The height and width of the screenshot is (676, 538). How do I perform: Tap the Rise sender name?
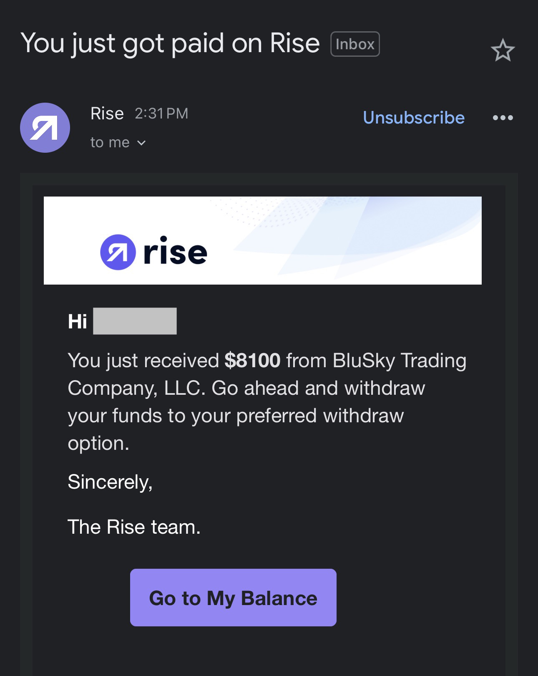(x=107, y=114)
